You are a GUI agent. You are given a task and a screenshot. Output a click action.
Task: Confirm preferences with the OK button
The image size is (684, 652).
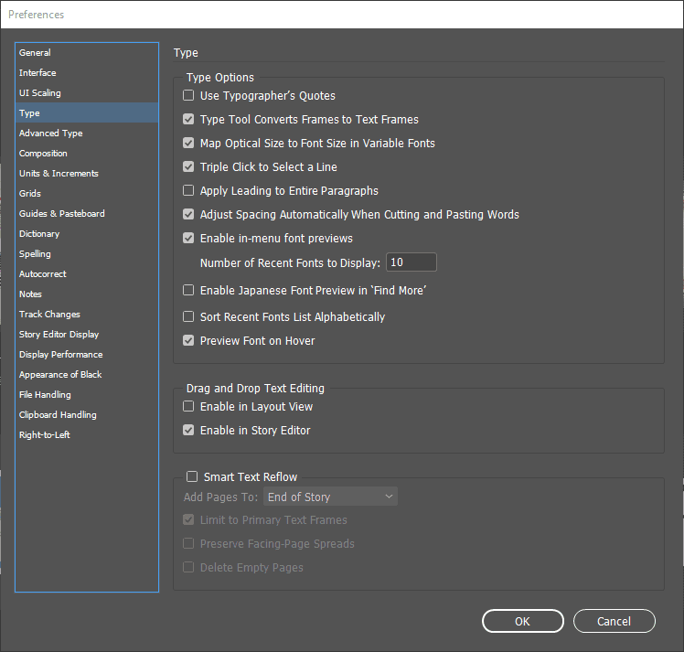522,621
